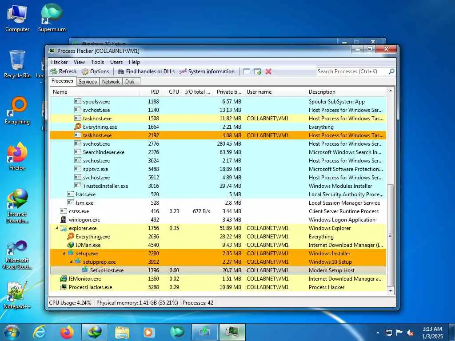Click the red X terminate window icon
The height and width of the screenshot is (341, 455).
pos(268,71)
